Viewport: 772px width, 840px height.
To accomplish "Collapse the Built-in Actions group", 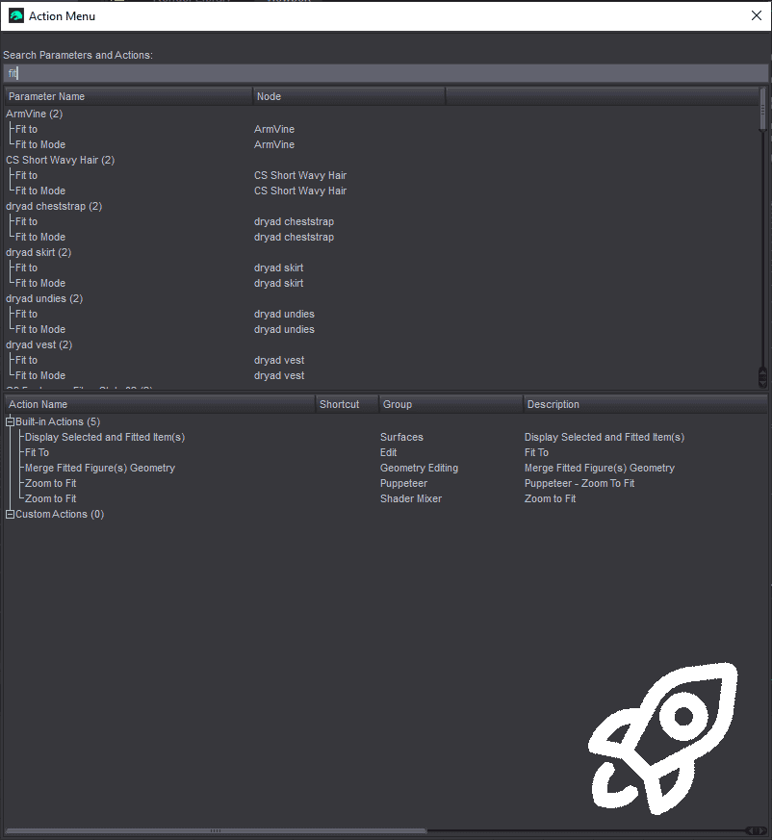I will (10, 422).
